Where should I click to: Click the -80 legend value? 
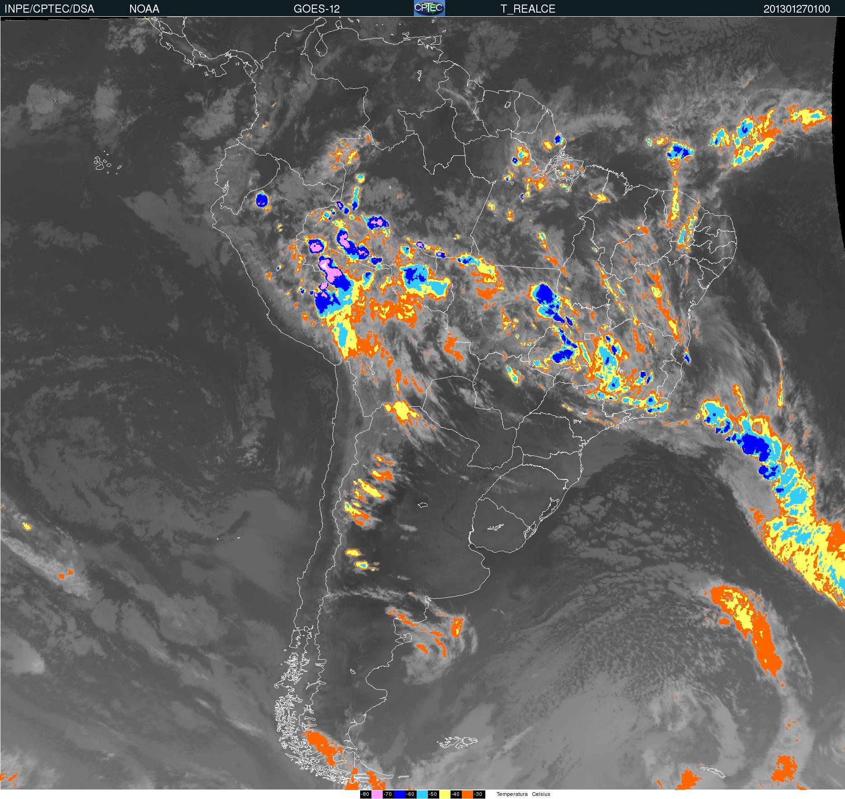pyautogui.click(x=365, y=794)
